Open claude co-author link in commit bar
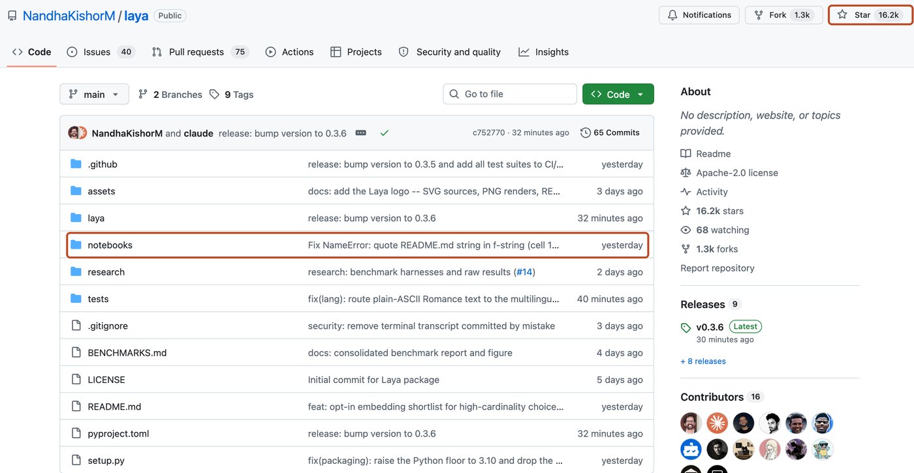The width and height of the screenshot is (914, 473). pos(198,133)
